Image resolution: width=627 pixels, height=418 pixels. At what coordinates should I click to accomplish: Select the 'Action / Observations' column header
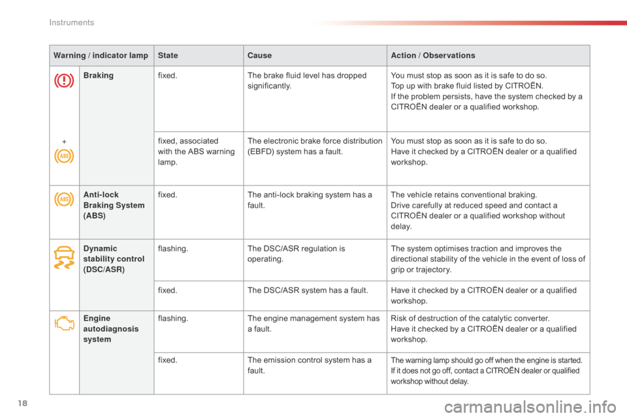tap(432, 56)
